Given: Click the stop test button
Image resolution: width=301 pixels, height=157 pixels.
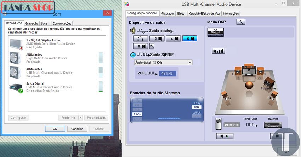Looking at the screenshot, I should pyautogui.click(x=277, y=136).
